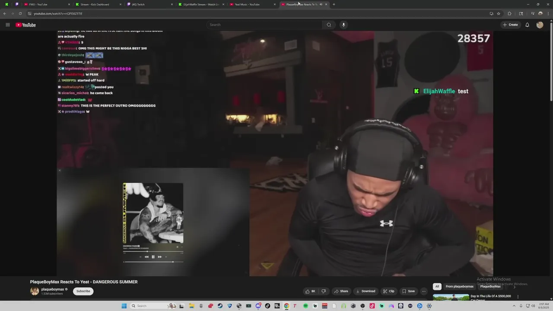Click the YouTube search field

coord(264,25)
